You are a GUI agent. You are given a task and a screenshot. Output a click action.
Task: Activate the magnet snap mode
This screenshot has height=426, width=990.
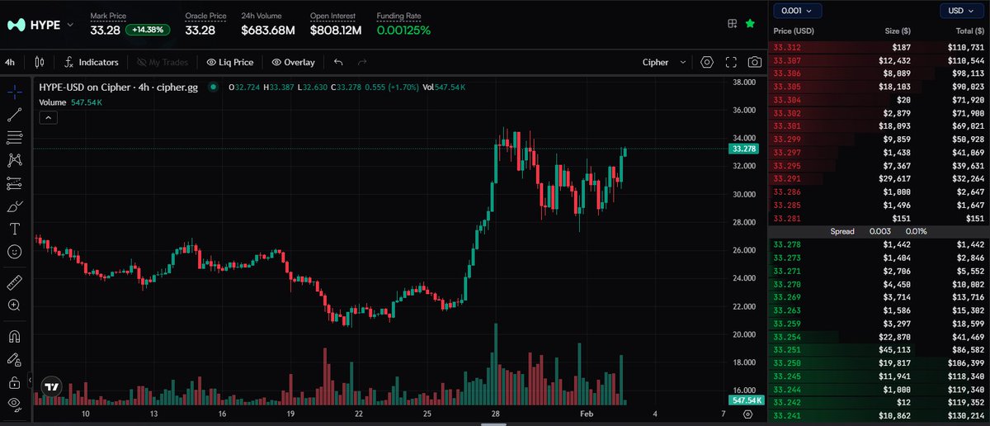(15, 337)
